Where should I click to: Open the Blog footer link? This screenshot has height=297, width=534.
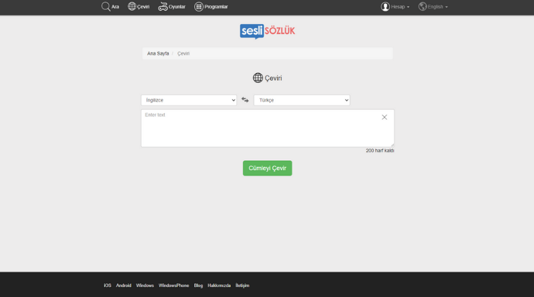pyautogui.click(x=198, y=286)
